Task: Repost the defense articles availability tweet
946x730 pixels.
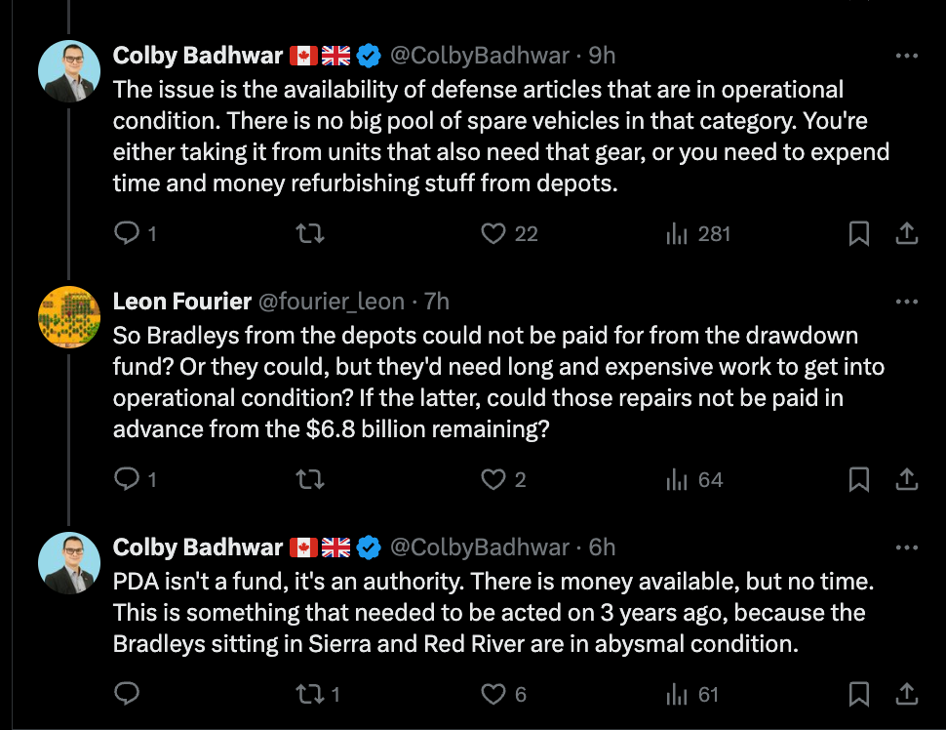Action: click(310, 234)
